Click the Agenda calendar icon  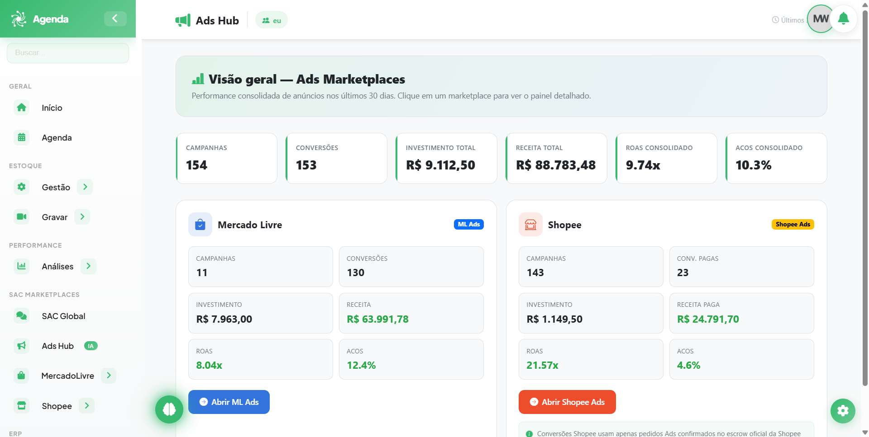click(x=21, y=137)
